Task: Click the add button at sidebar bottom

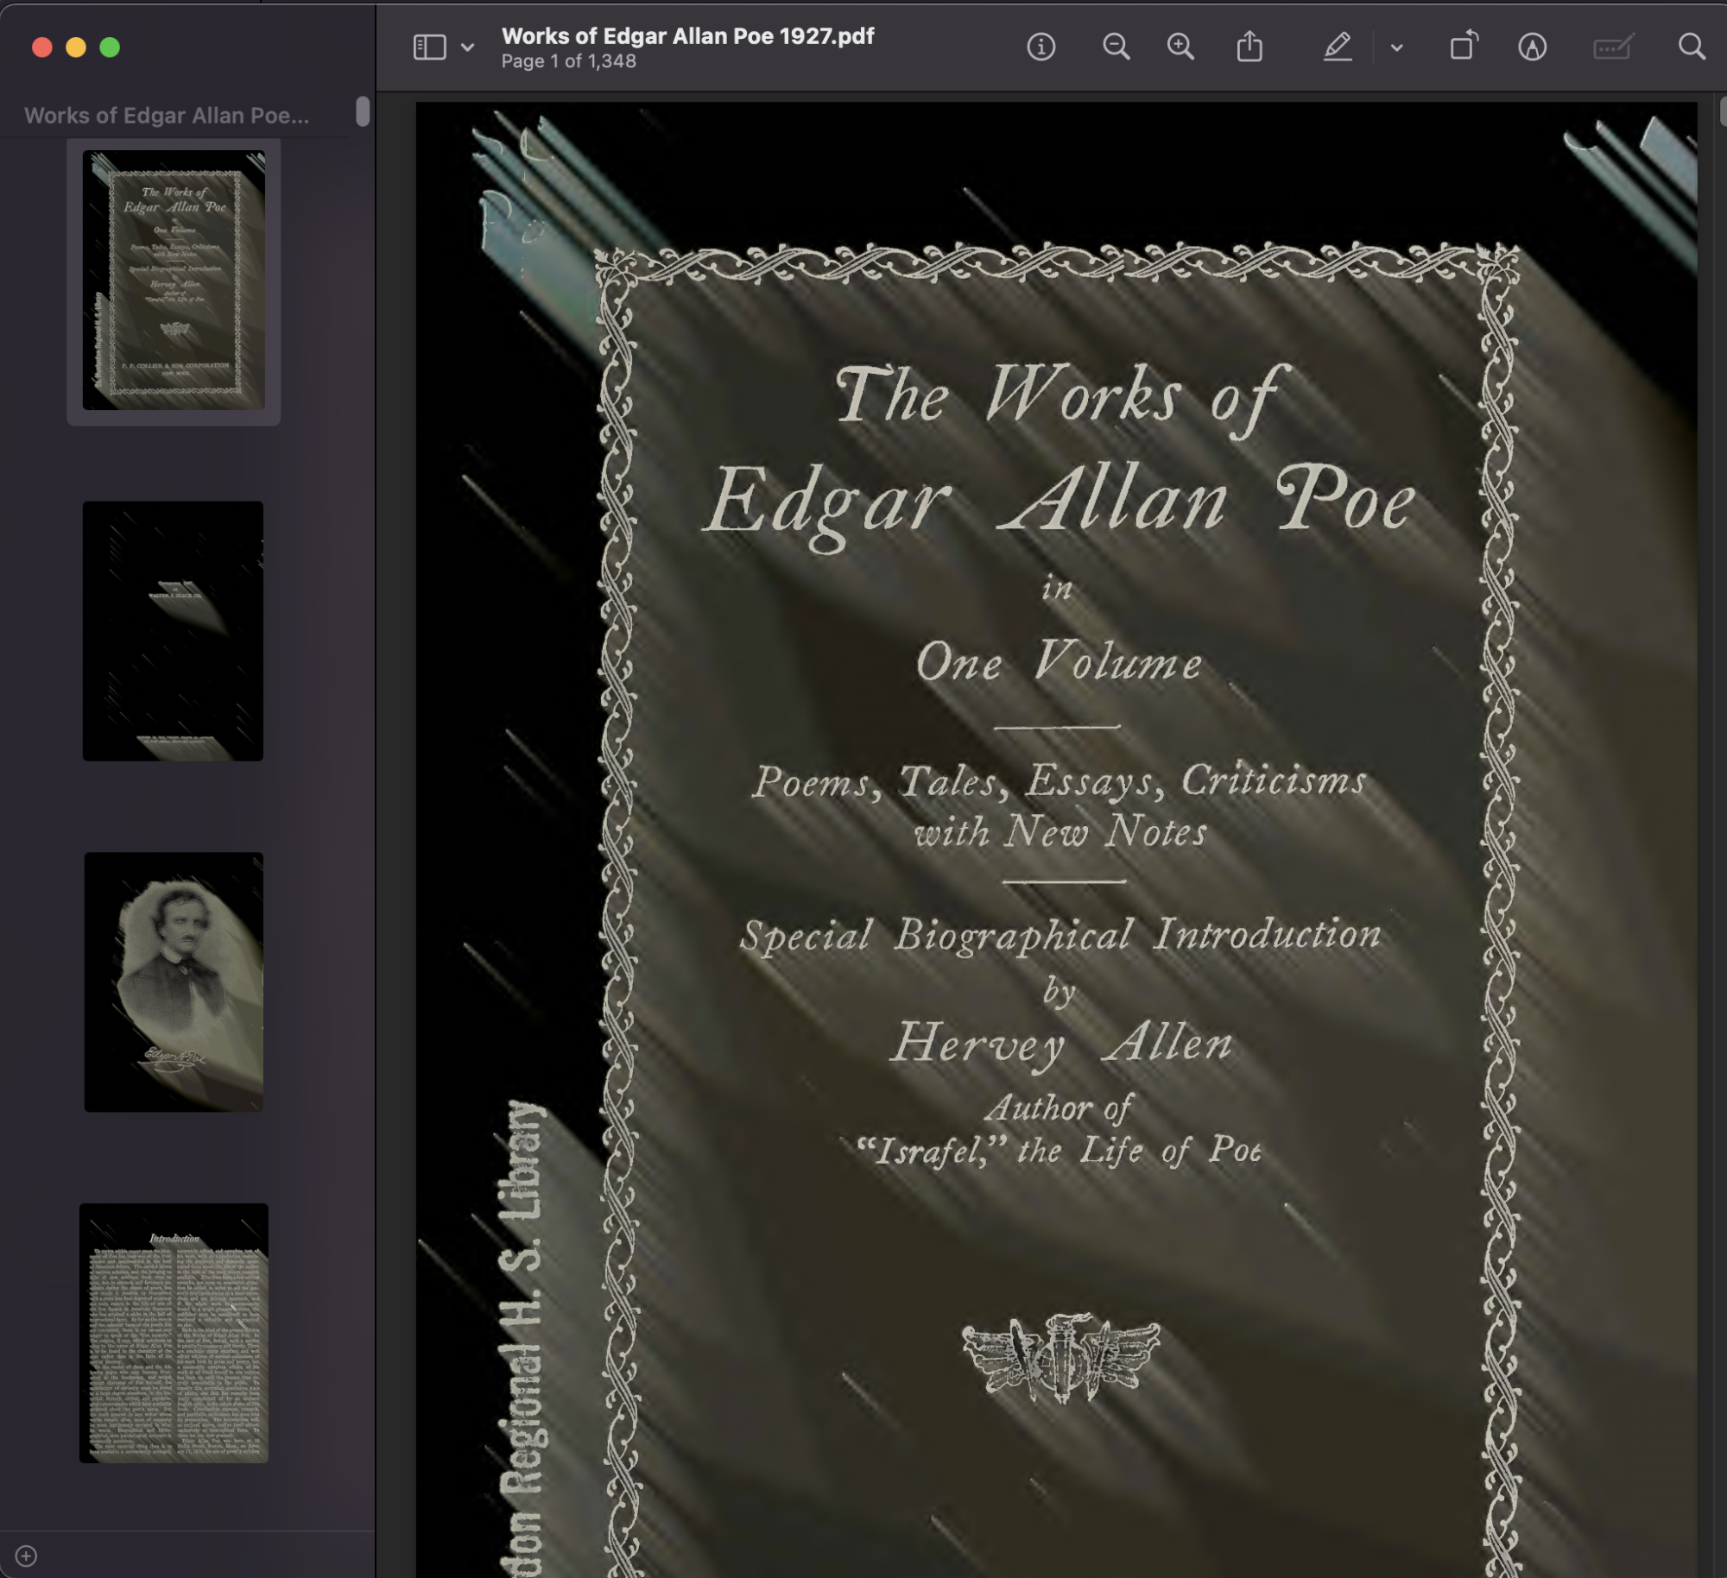Action: [x=26, y=1556]
